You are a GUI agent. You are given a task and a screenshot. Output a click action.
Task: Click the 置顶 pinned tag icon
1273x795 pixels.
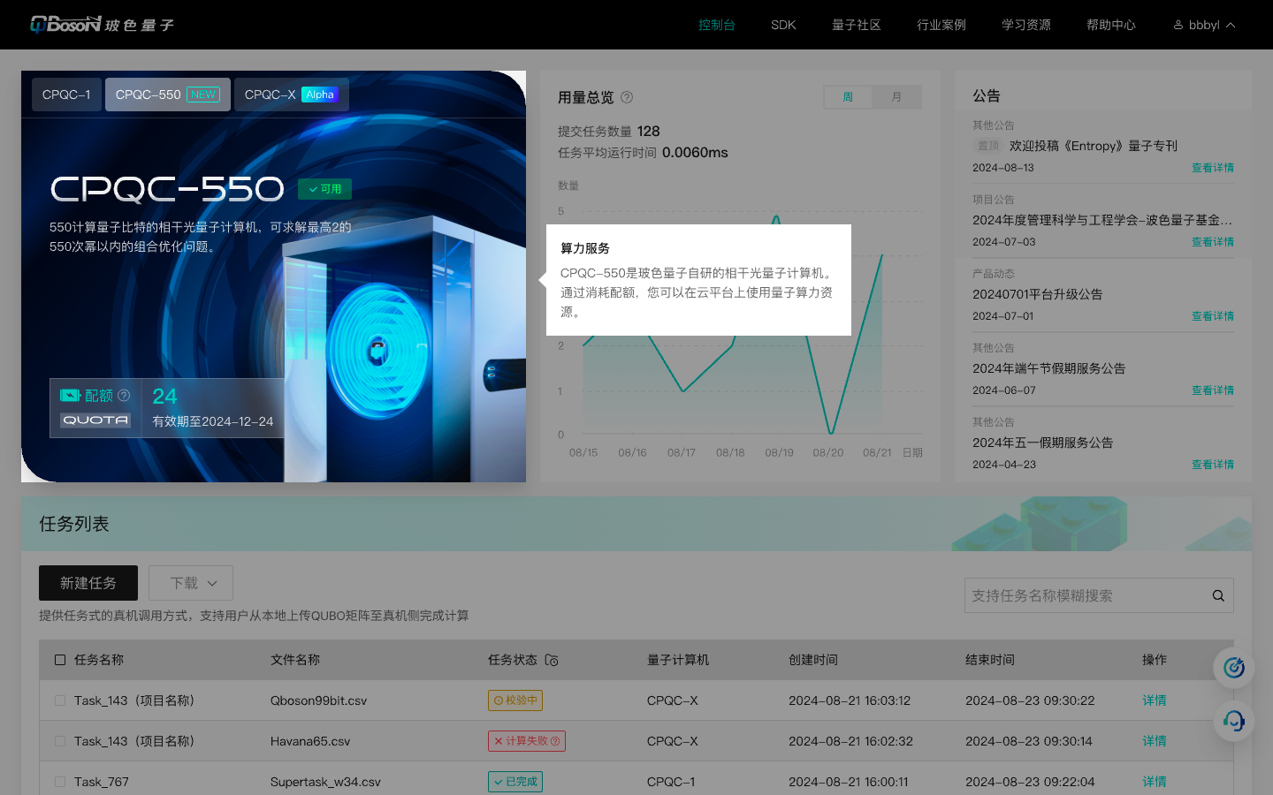click(x=987, y=146)
